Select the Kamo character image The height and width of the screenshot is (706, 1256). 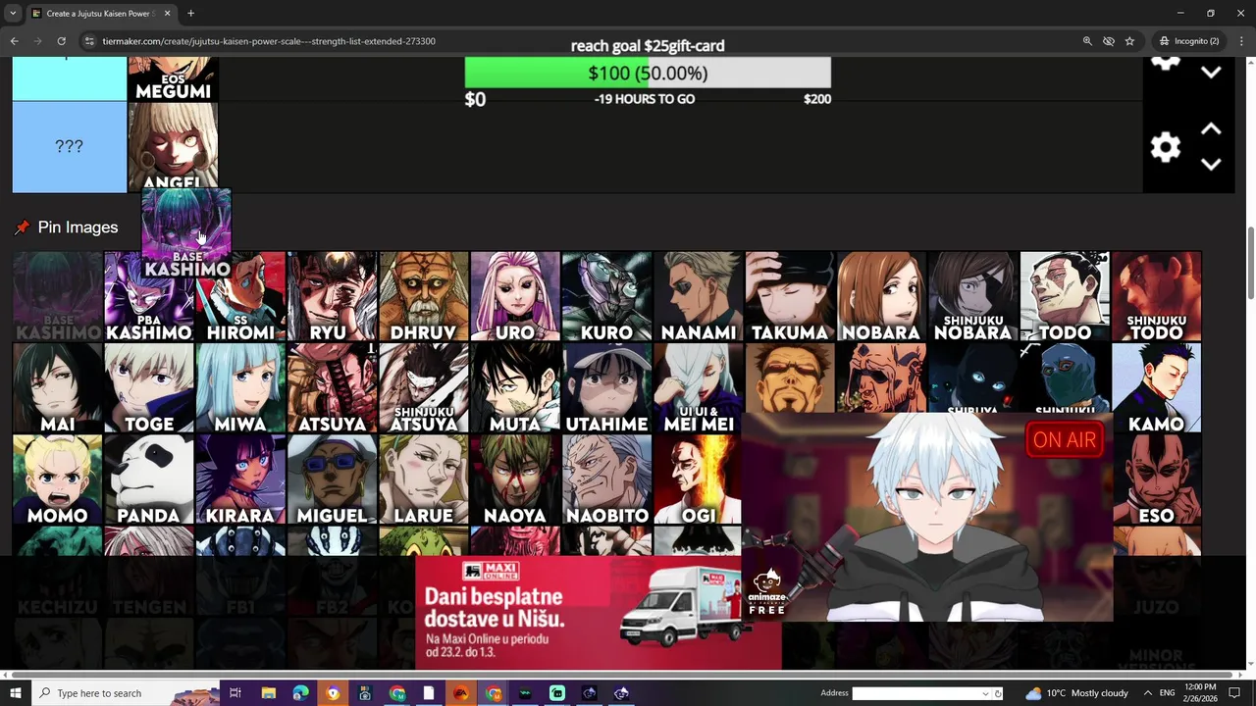tap(1156, 388)
